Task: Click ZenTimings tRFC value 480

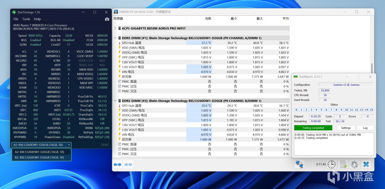Action: (35, 110)
